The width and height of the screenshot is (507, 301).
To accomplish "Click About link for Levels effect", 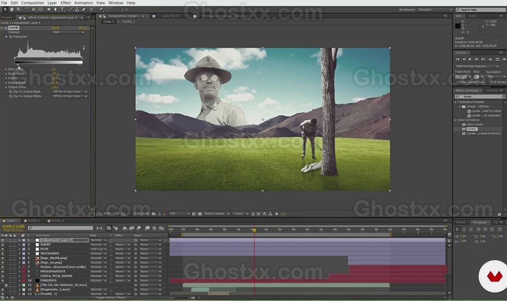I will 83,28.
